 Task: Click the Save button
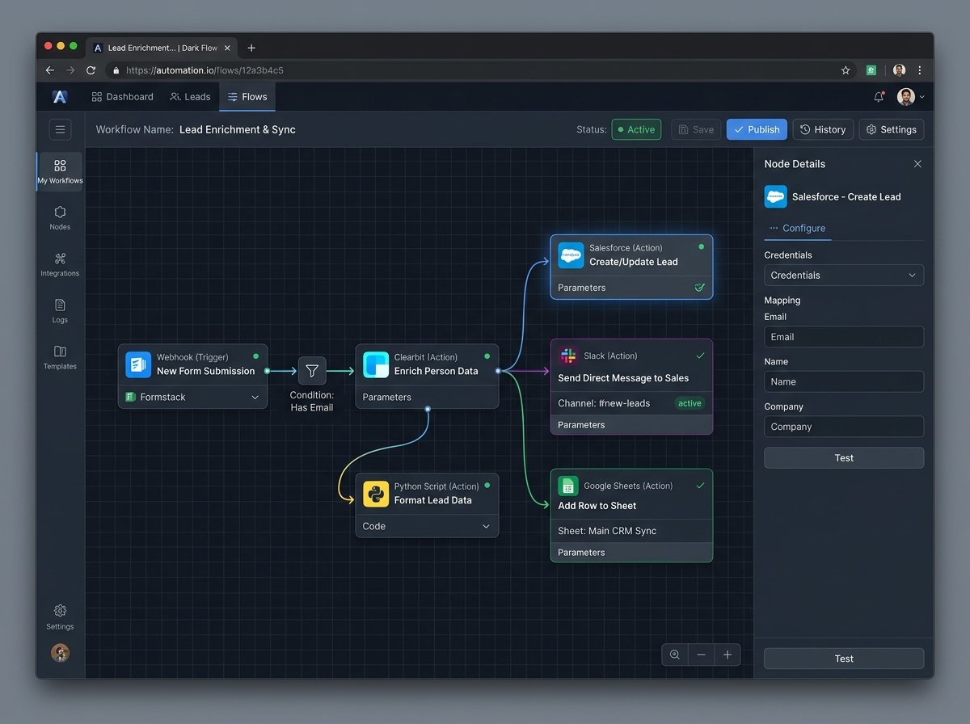point(696,129)
